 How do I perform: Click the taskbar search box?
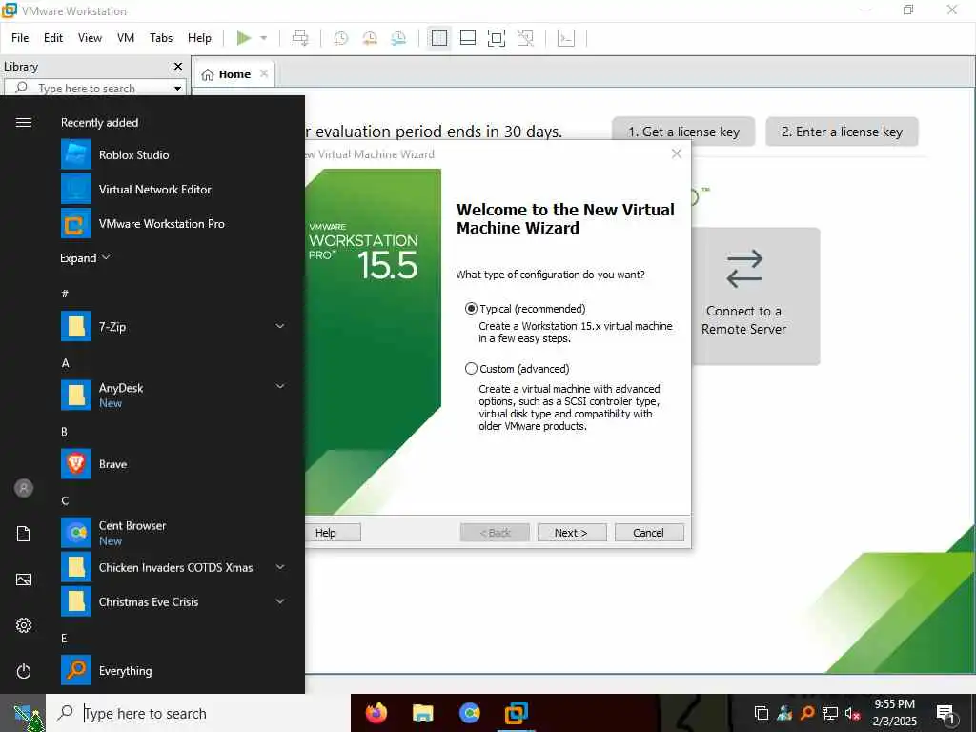(x=198, y=713)
